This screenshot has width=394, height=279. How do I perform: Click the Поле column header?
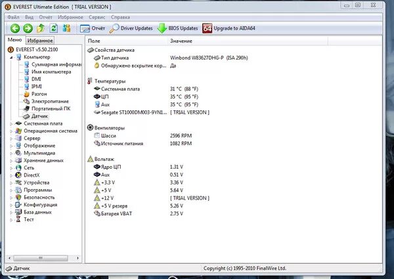tap(126, 41)
